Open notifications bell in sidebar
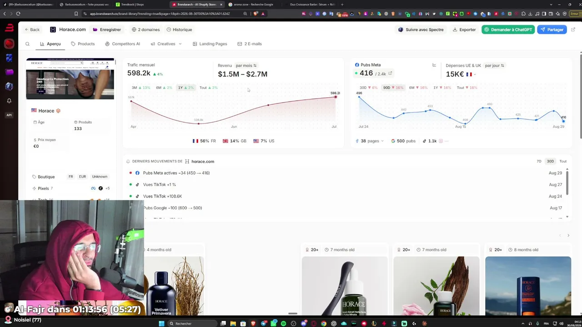The image size is (582, 327). tap(9, 101)
